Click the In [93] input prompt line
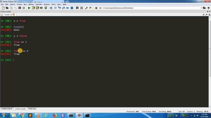211x118 pixels. point(104,60)
